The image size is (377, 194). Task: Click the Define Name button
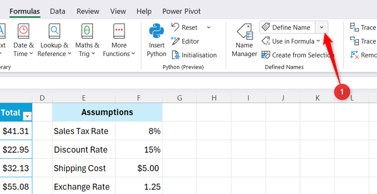287,28
